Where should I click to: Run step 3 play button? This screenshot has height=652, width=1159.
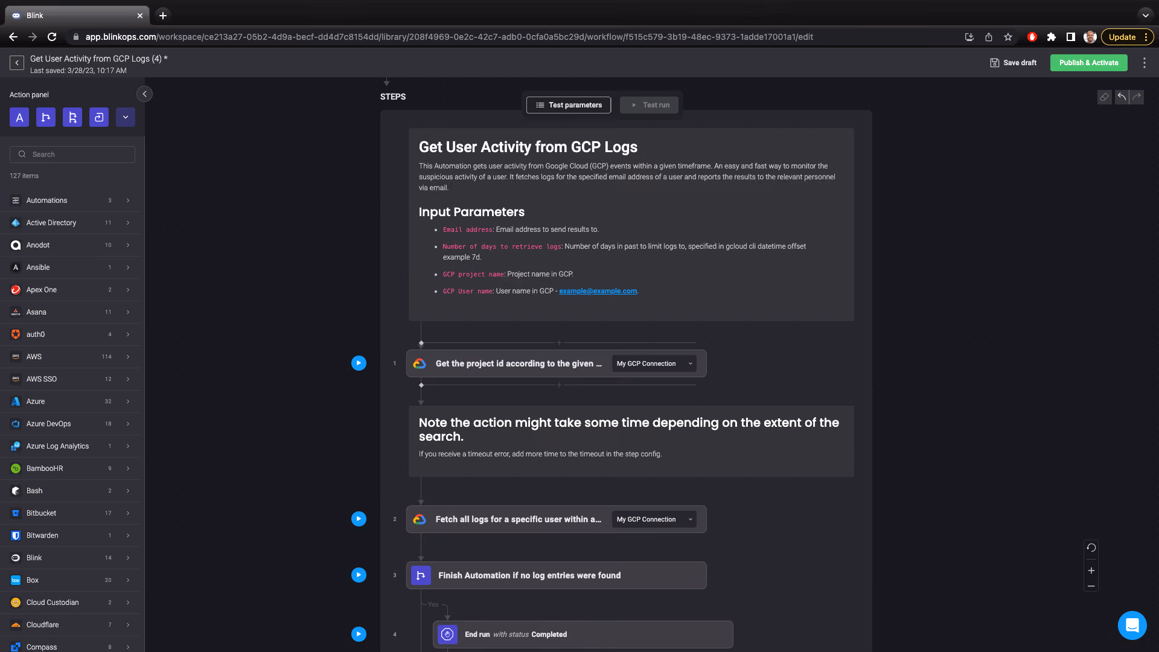(359, 575)
